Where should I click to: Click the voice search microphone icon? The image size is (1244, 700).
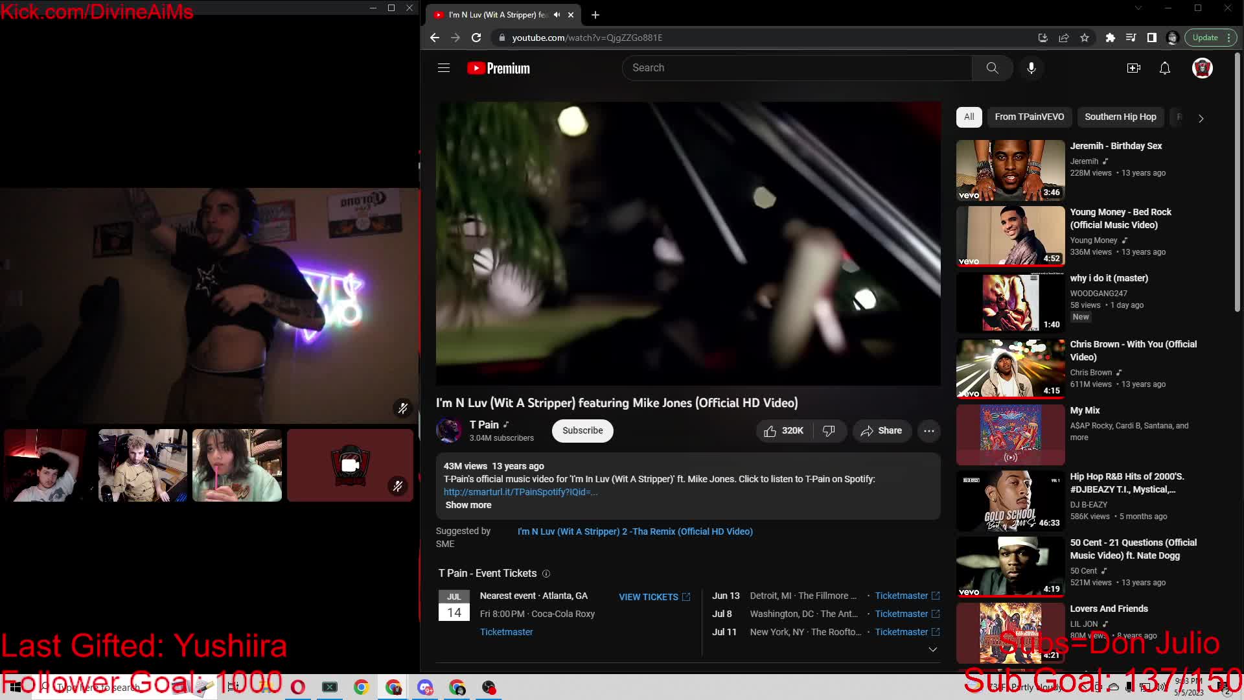[x=1031, y=68]
